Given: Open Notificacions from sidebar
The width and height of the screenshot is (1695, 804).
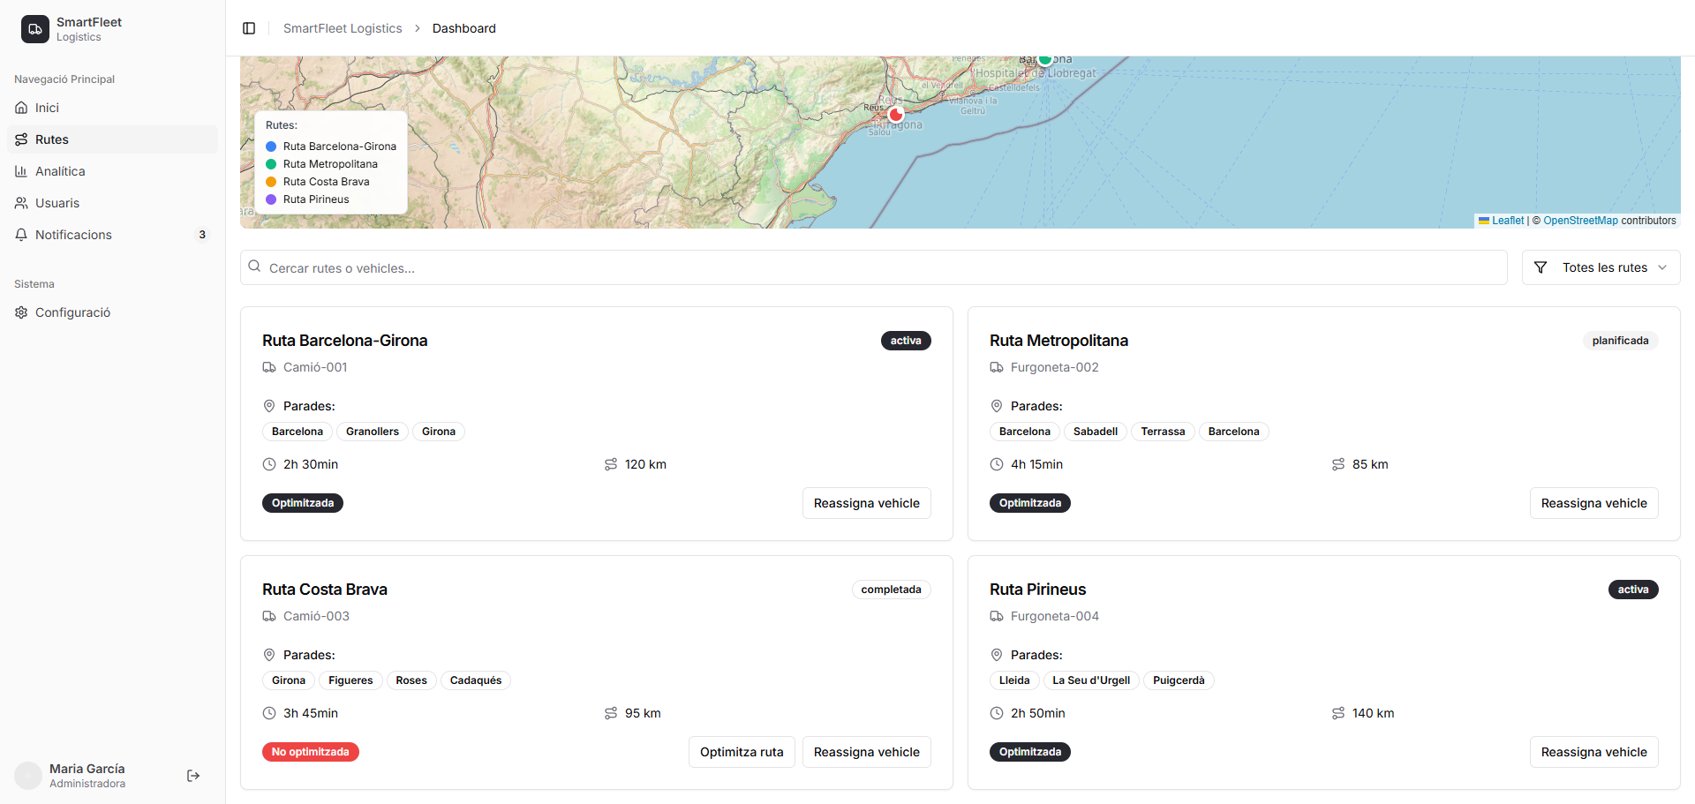Looking at the screenshot, I should point(112,235).
